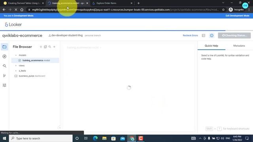The height and width of the screenshot is (142, 253).
Task: Click the ENG language indicator
Action: (228, 138)
